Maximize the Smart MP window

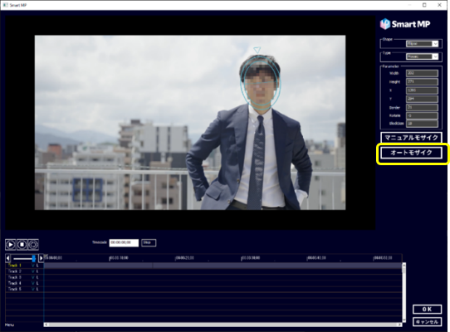[x=424, y=5]
